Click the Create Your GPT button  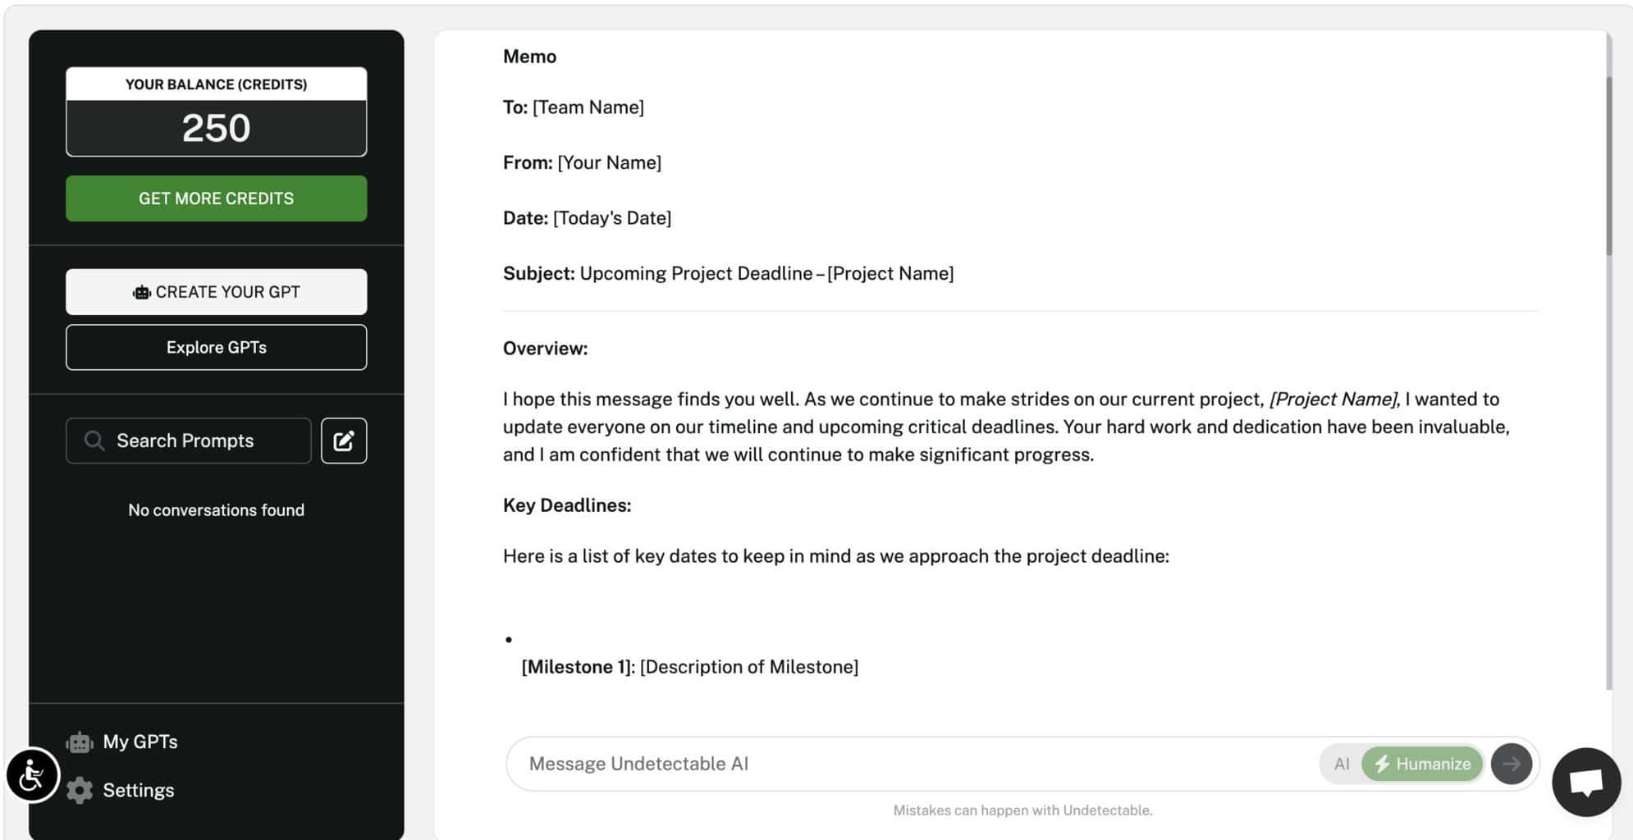[216, 292]
